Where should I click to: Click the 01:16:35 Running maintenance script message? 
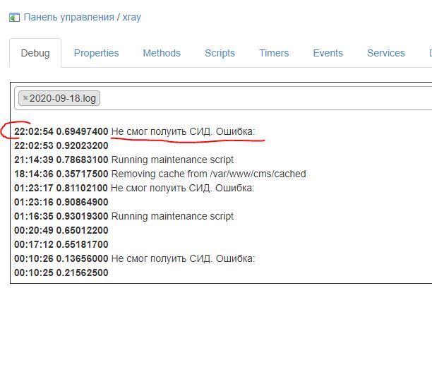pyautogui.click(x=172, y=216)
